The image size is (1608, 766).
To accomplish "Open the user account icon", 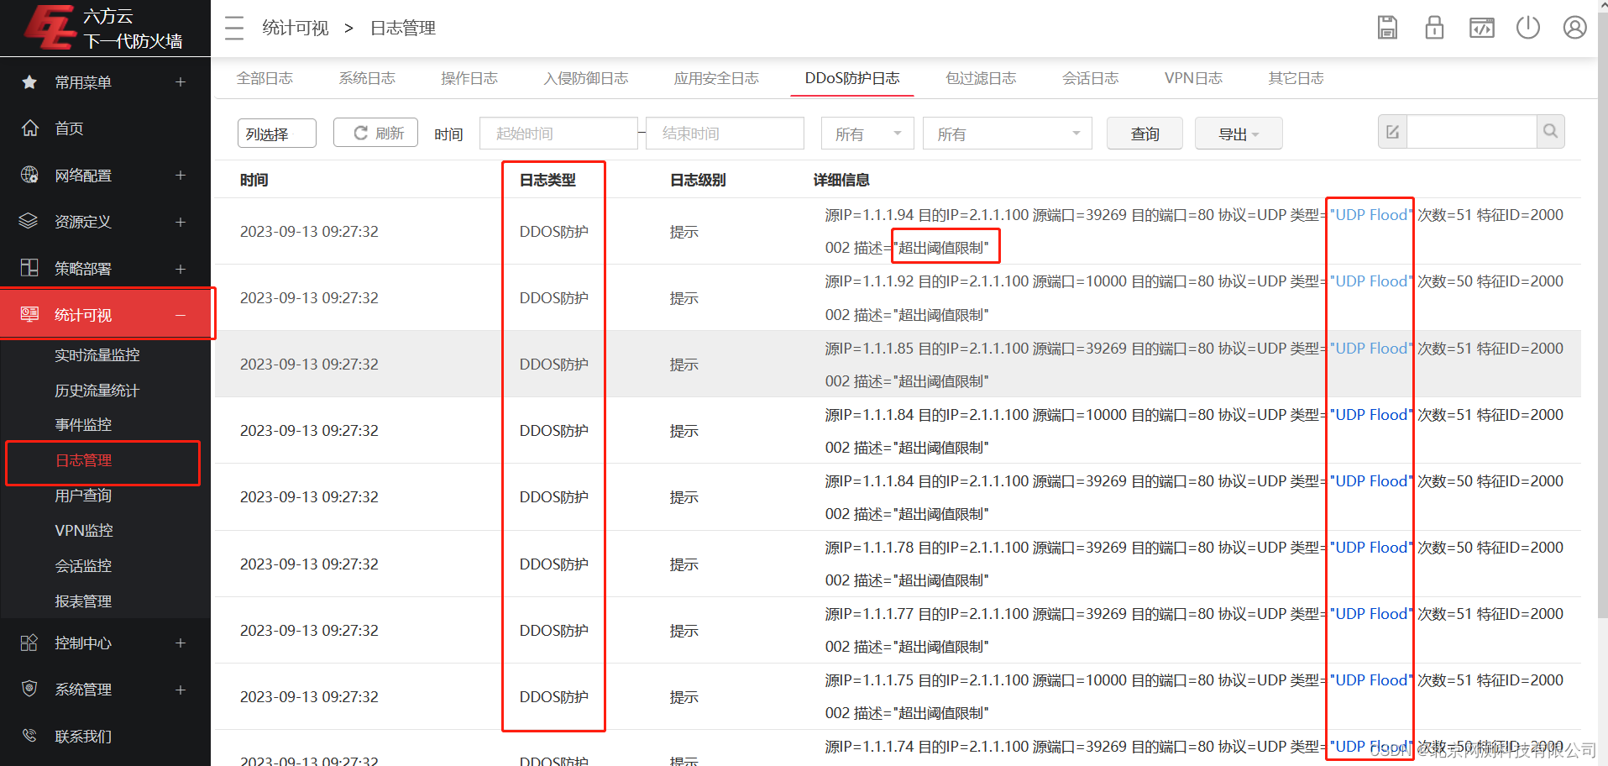I will (x=1574, y=28).
